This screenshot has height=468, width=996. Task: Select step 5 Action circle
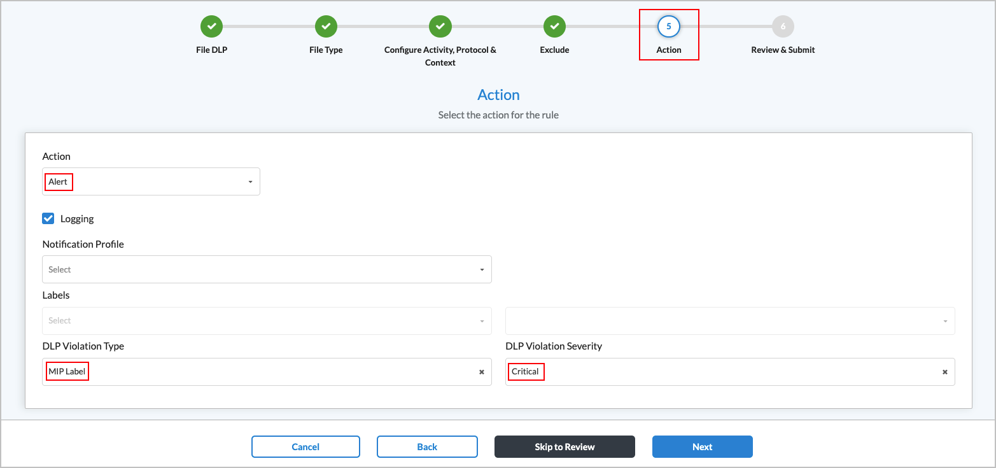coord(668,27)
